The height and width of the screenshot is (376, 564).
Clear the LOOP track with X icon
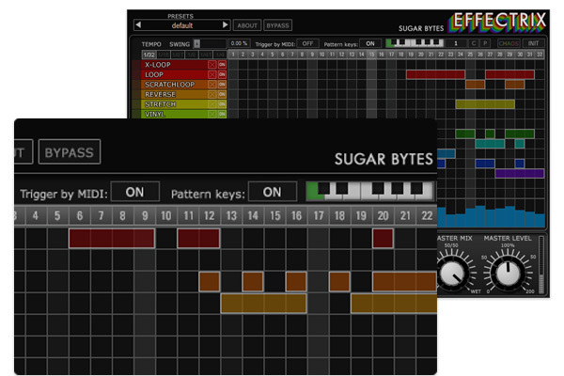pyautogui.click(x=211, y=74)
